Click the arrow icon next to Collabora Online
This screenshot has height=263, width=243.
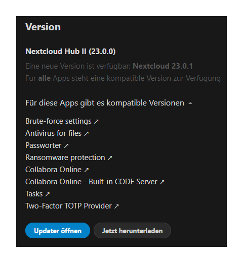click(86, 170)
